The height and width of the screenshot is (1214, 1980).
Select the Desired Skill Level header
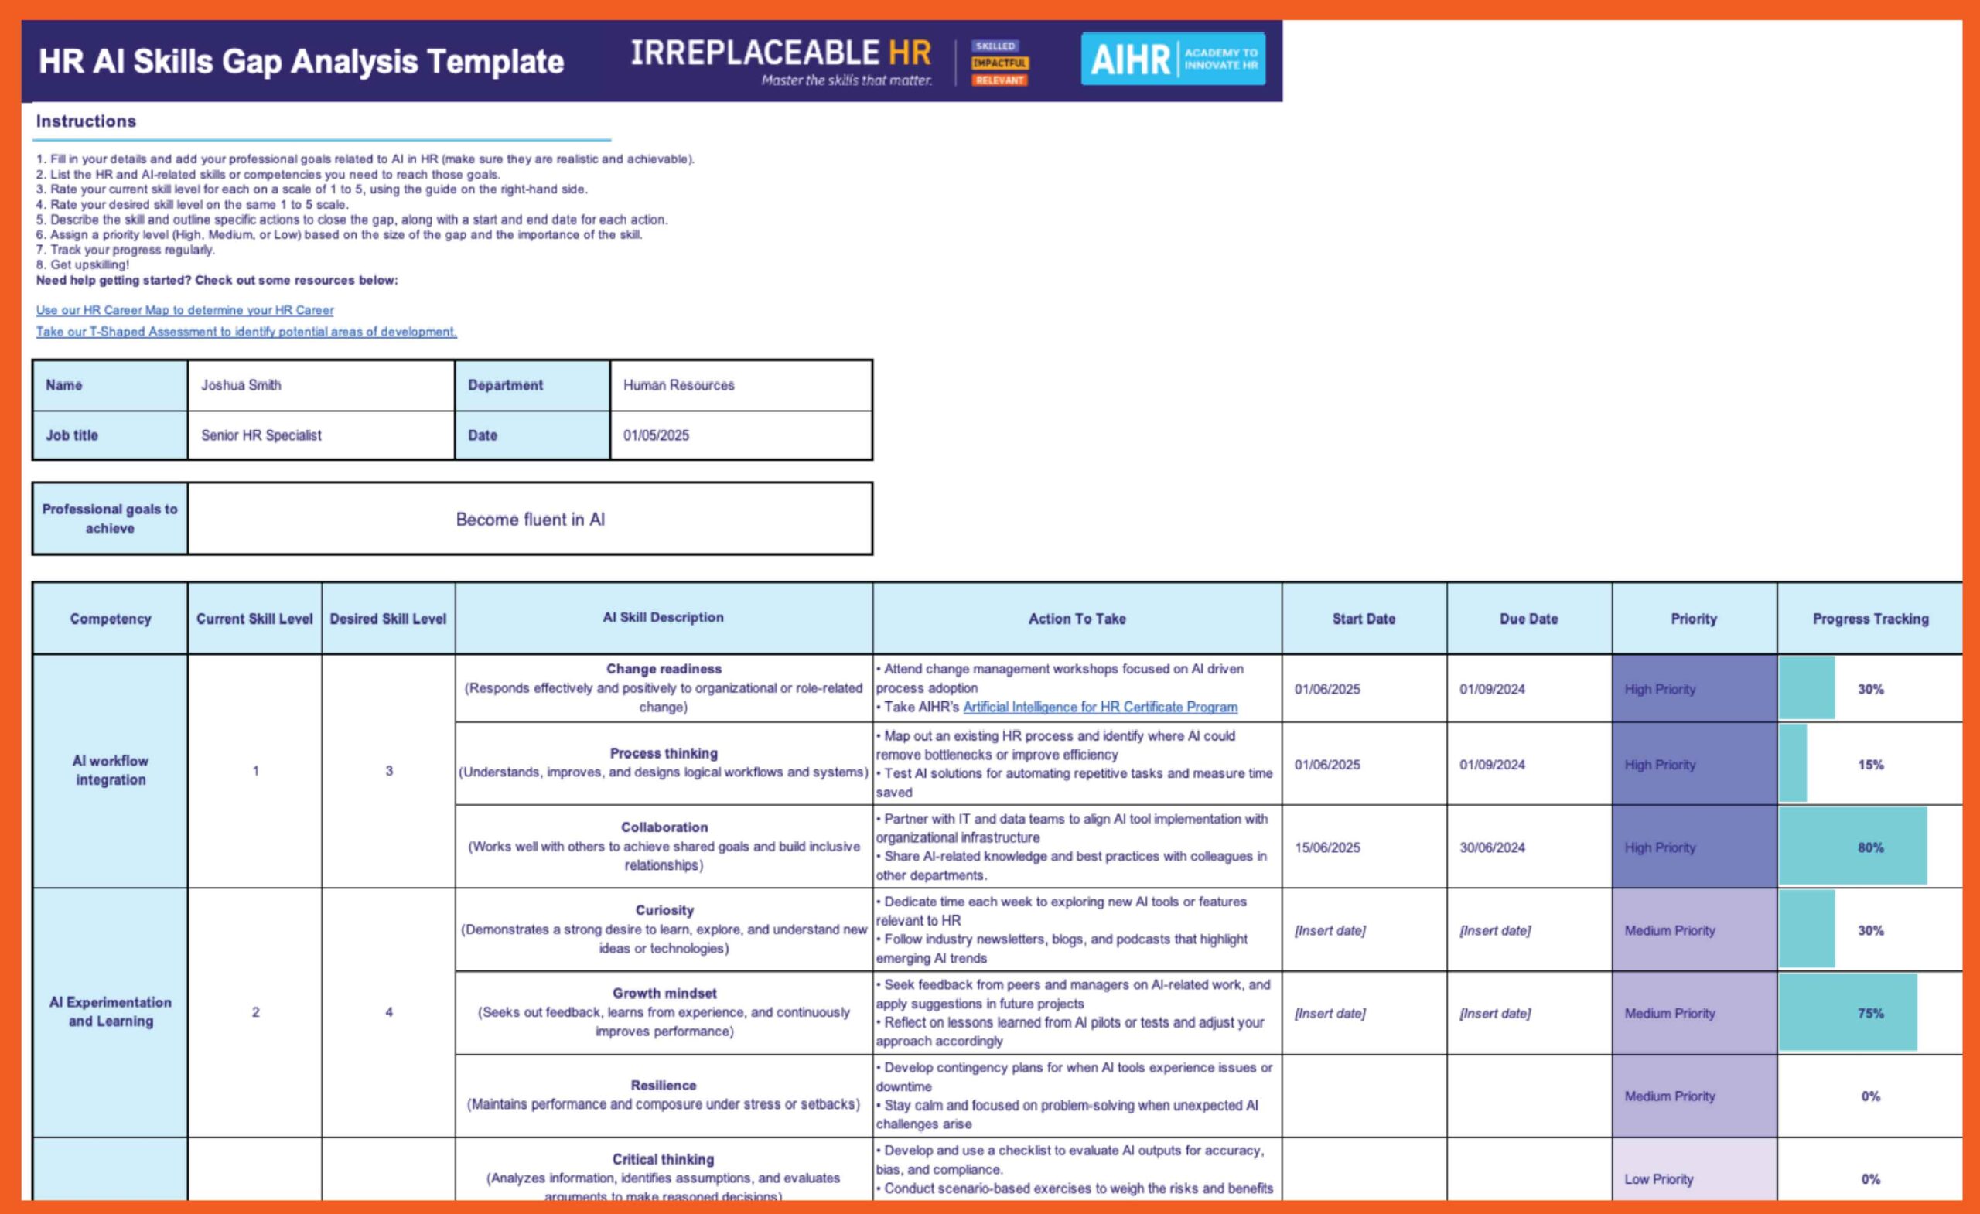pos(388,619)
